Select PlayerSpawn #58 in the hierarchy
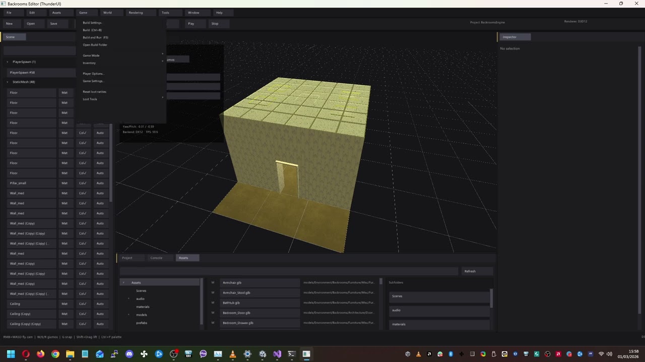 click(41, 72)
